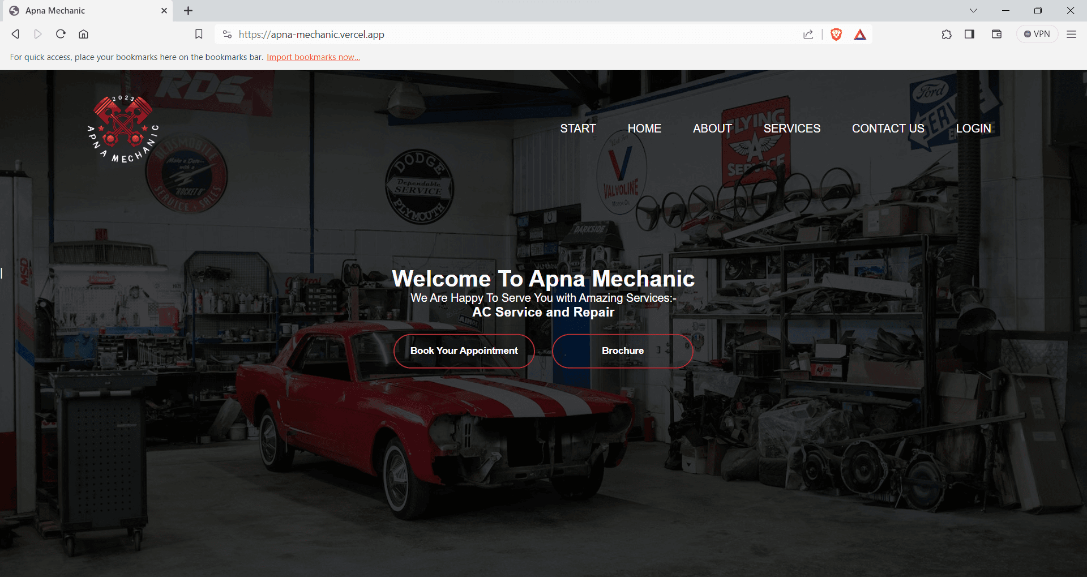Screen dimensions: 1087x577
Task: Toggle the browser sidebar panel icon
Action: (x=970, y=34)
